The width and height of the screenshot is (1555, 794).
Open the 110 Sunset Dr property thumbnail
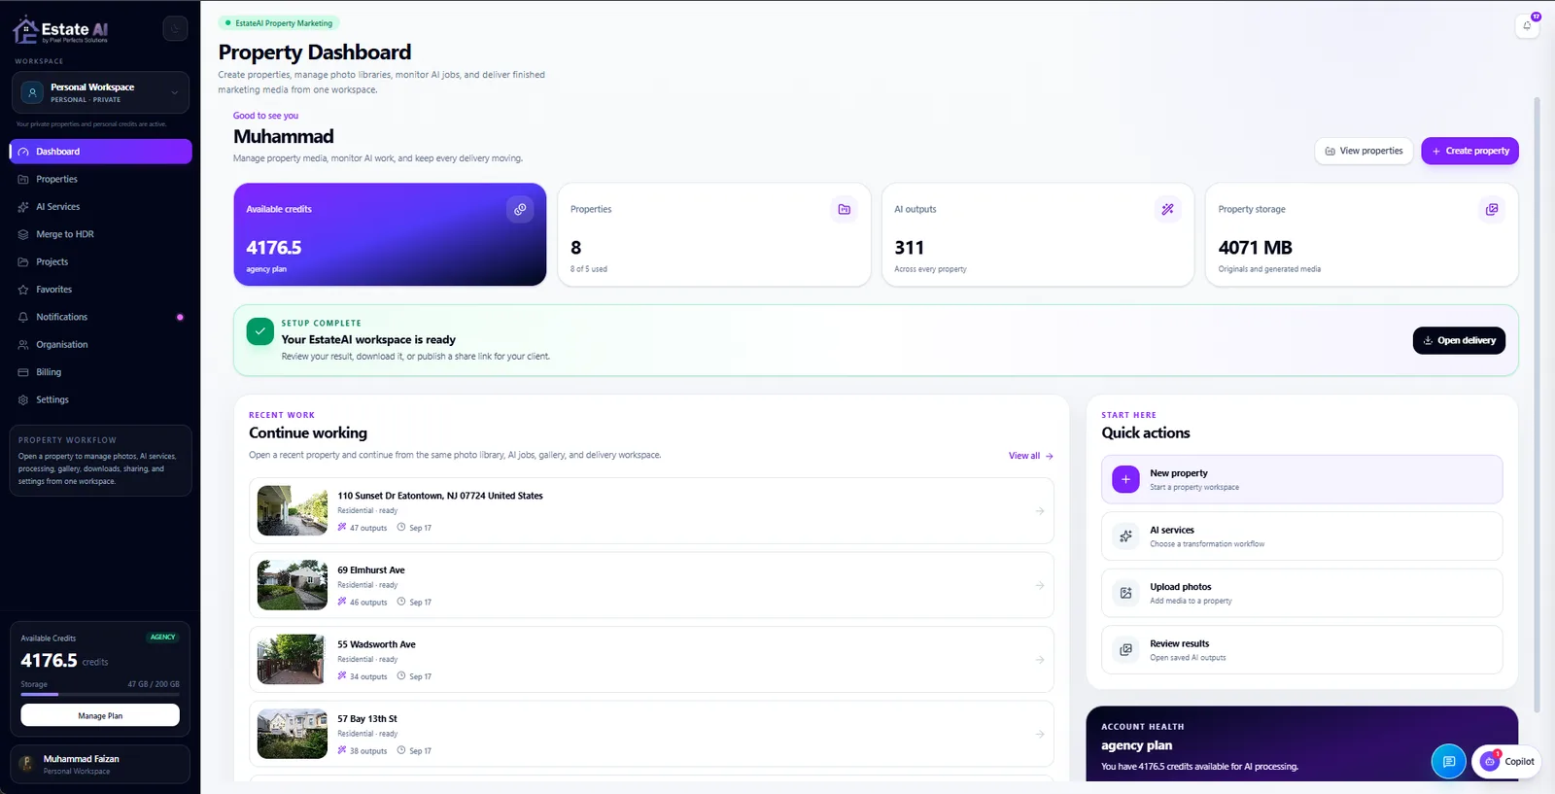pyautogui.click(x=293, y=510)
